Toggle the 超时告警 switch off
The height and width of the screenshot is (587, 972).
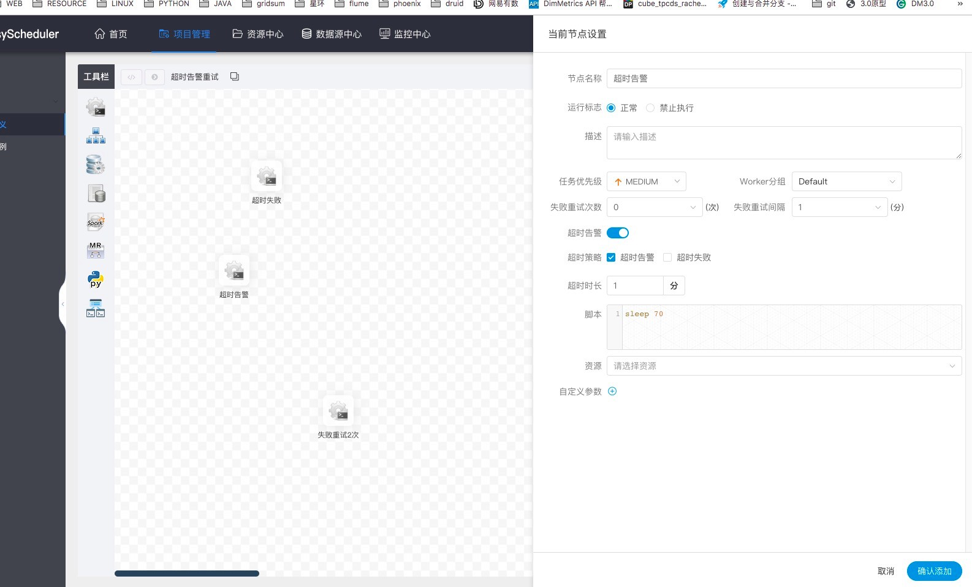(x=618, y=233)
